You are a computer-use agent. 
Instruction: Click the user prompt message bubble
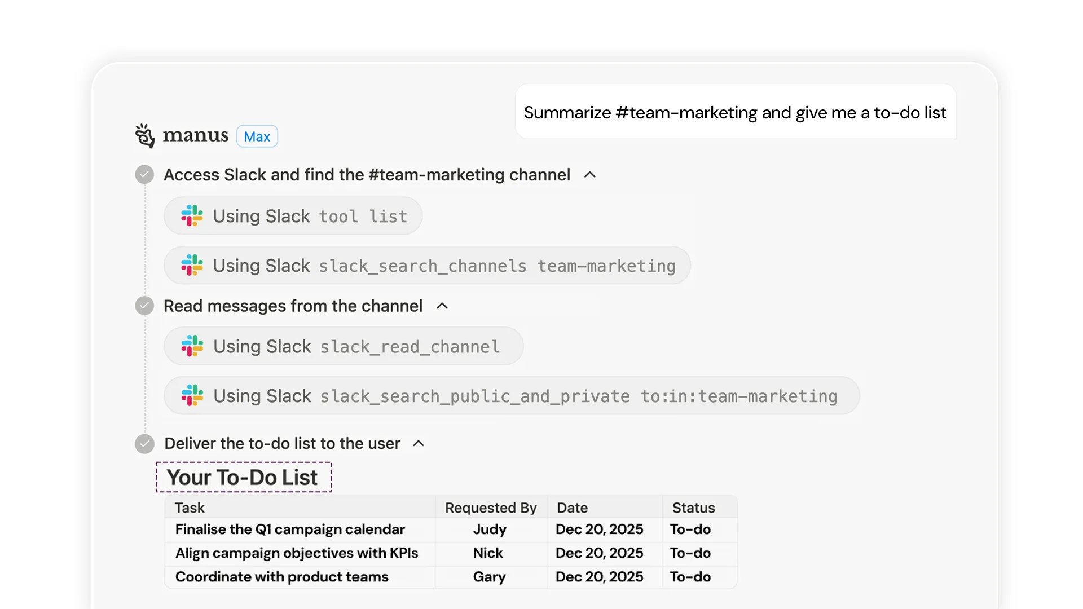[x=735, y=112]
